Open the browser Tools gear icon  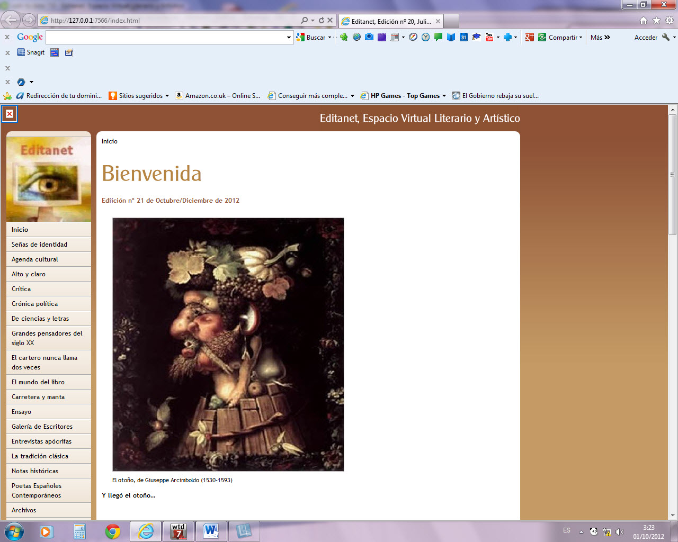(670, 21)
